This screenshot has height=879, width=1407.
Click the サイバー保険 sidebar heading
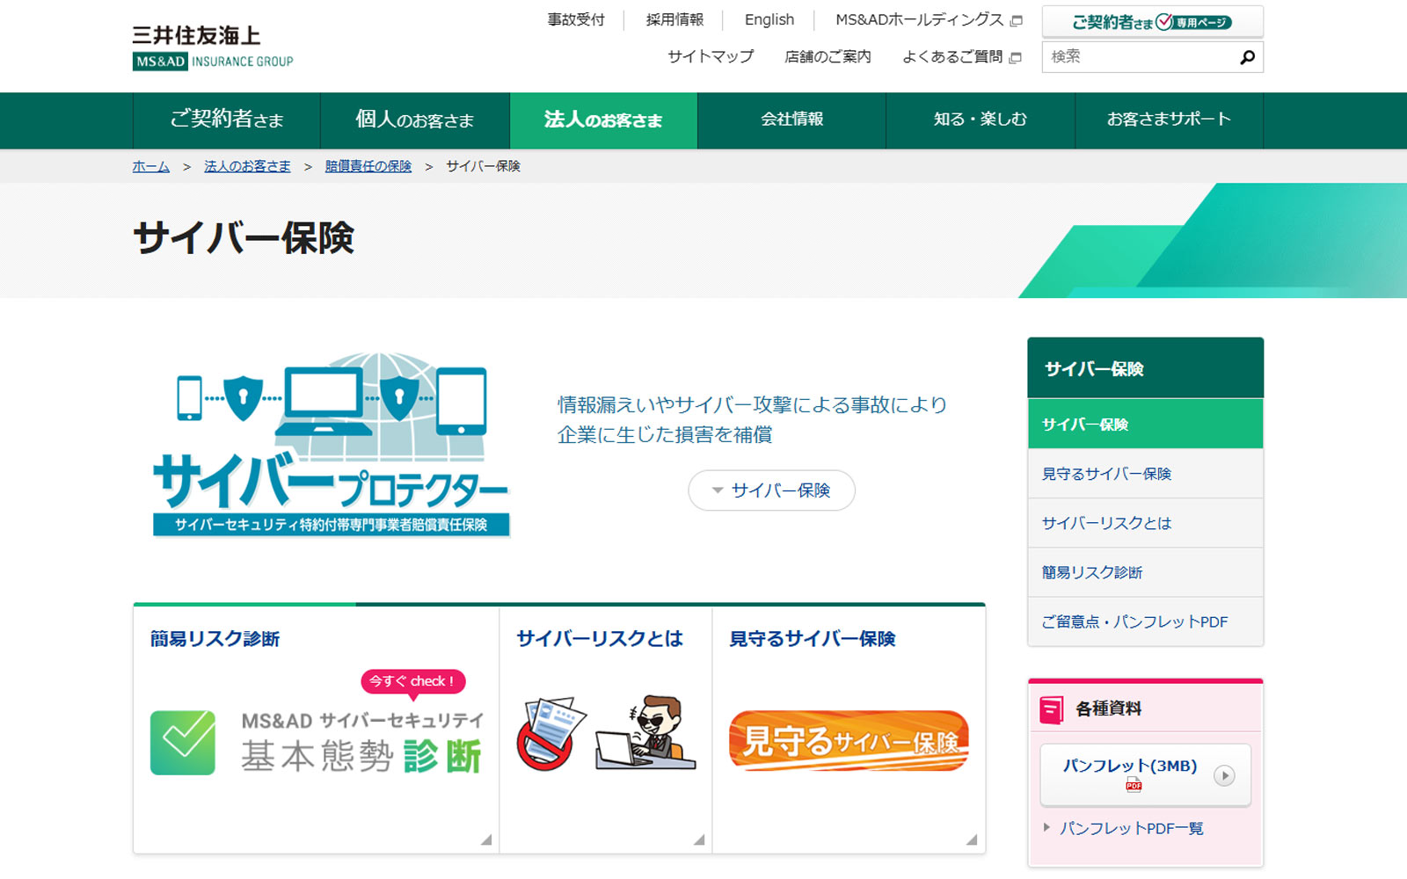pos(1145,368)
